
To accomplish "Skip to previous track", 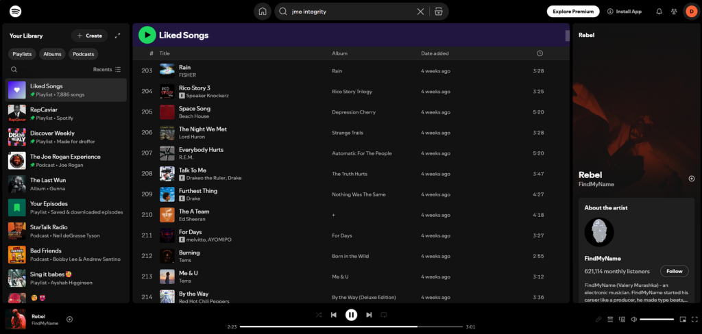I will [334, 315].
